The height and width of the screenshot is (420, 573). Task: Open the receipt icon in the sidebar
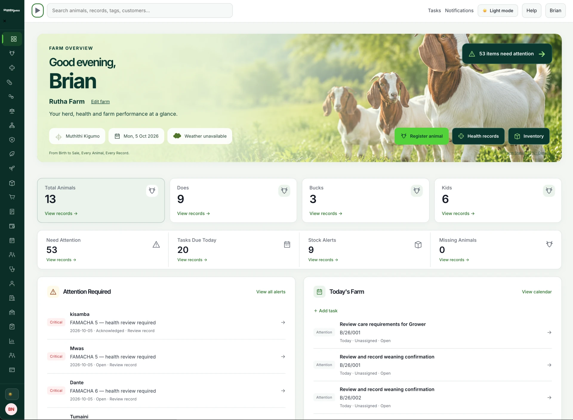point(12,212)
